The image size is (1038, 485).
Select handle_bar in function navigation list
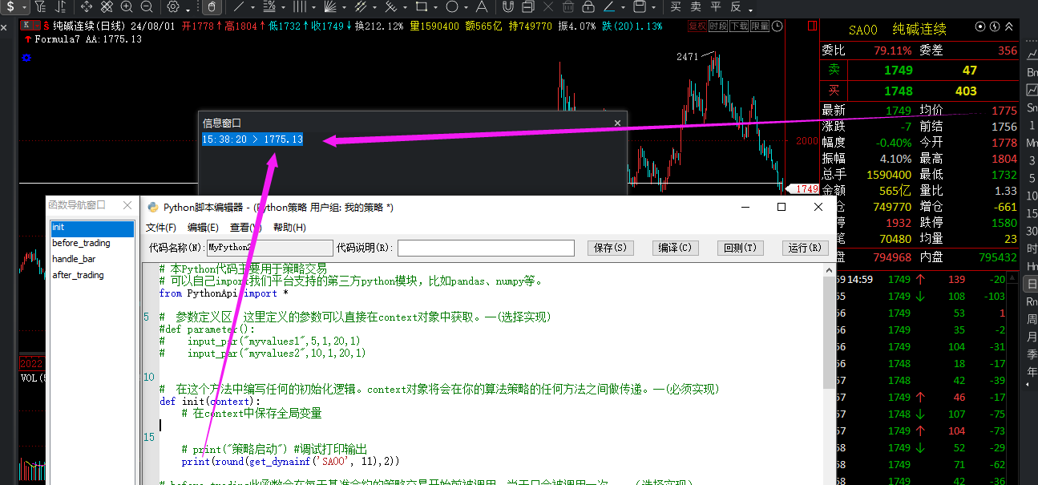pyautogui.click(x=74, y=259)
